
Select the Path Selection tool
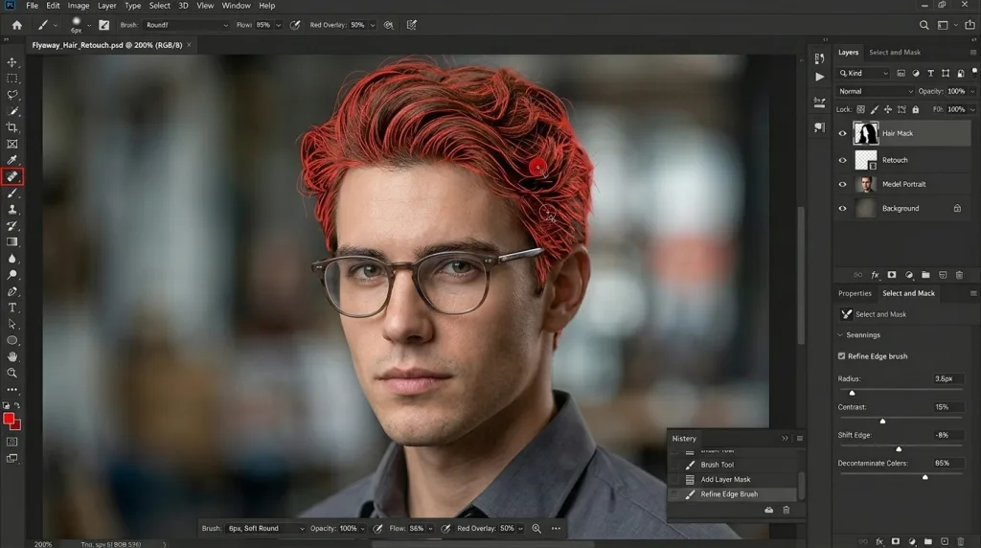coord(11,324)
